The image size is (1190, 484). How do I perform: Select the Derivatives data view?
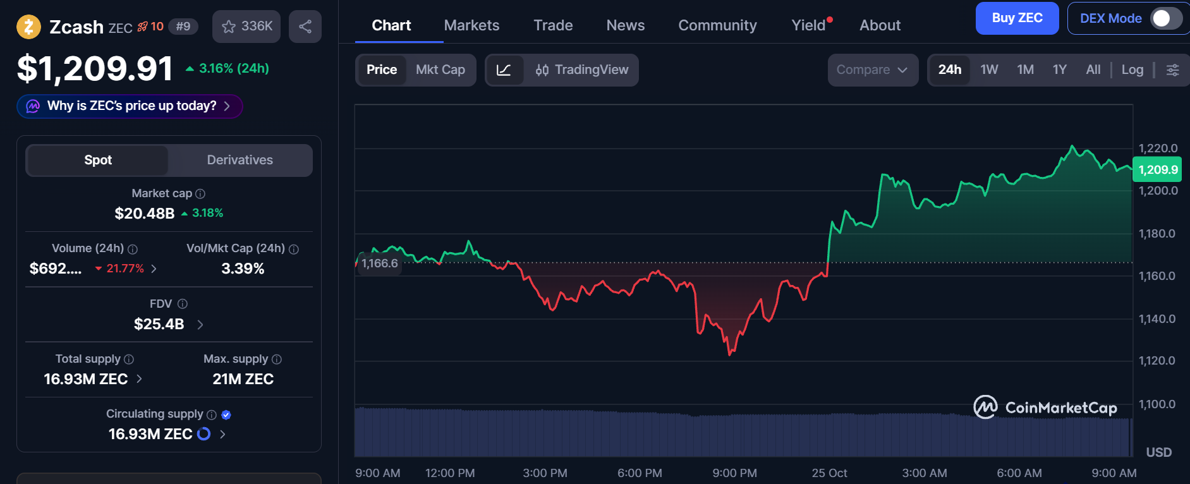240,160
